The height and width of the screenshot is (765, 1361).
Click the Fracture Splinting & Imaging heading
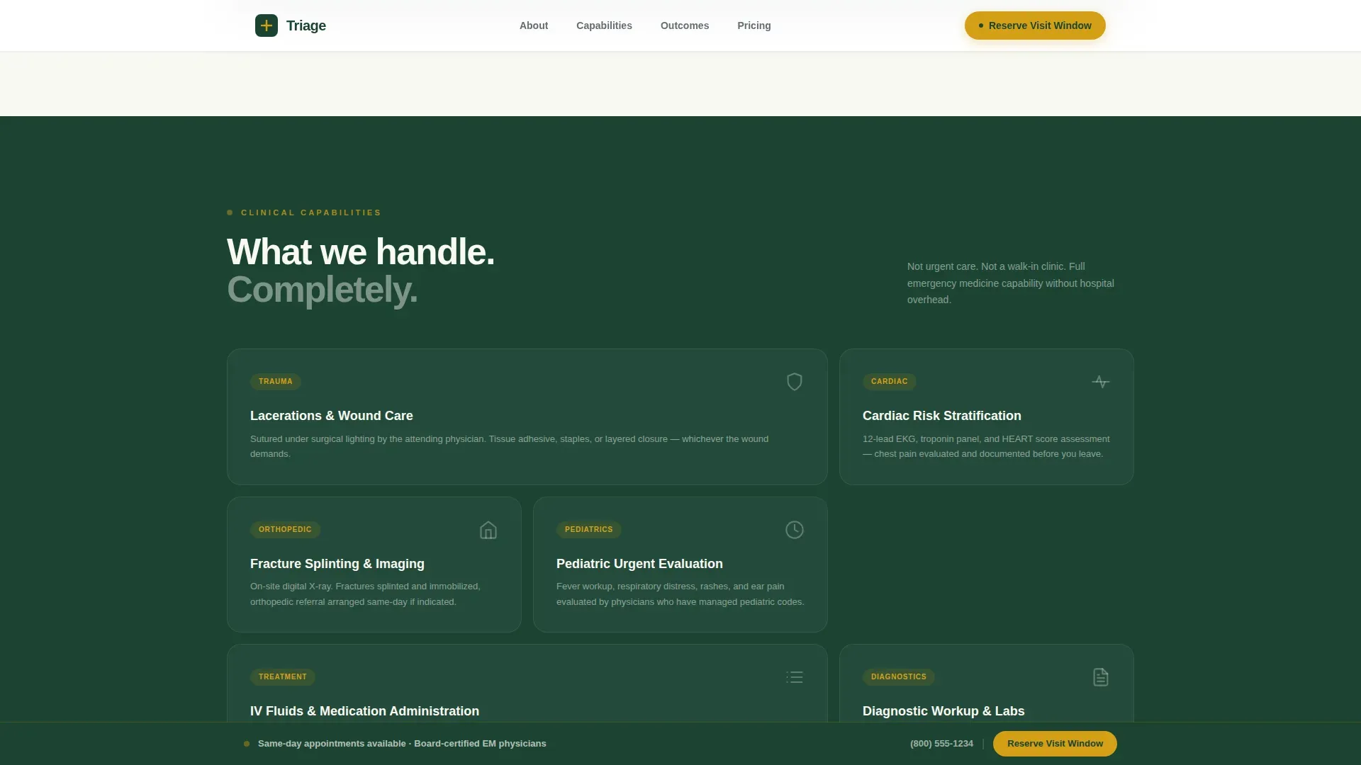(337, 564)
